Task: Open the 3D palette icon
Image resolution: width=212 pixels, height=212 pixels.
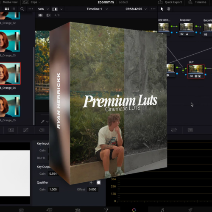Action: click(190, 130)
